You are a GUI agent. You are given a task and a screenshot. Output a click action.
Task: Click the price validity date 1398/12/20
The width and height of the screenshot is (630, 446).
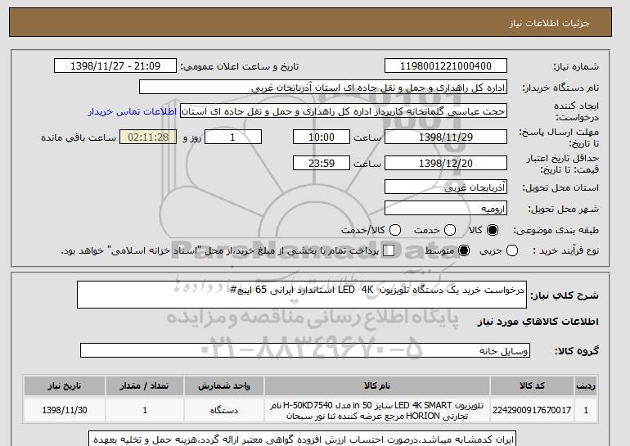pos(446,163)
